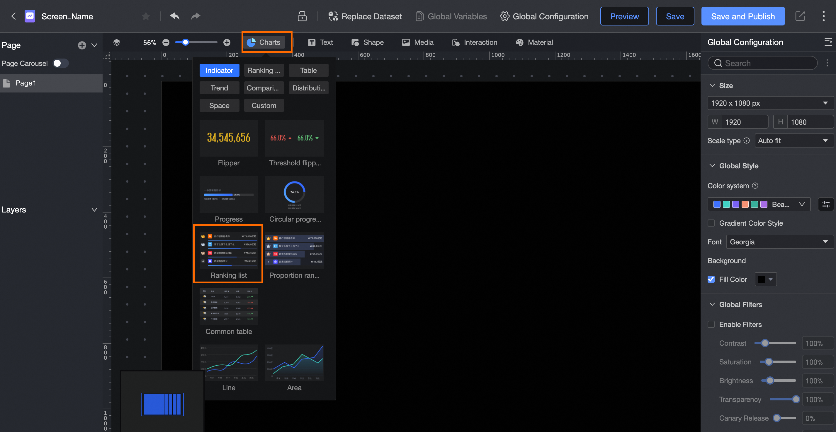The image size is (836, 432).
Task: Open the Material component menu
Action: click(x=534, y=42)
